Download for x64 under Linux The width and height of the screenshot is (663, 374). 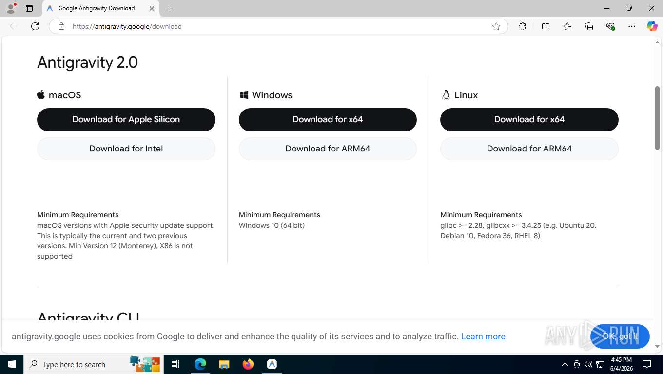529,120
